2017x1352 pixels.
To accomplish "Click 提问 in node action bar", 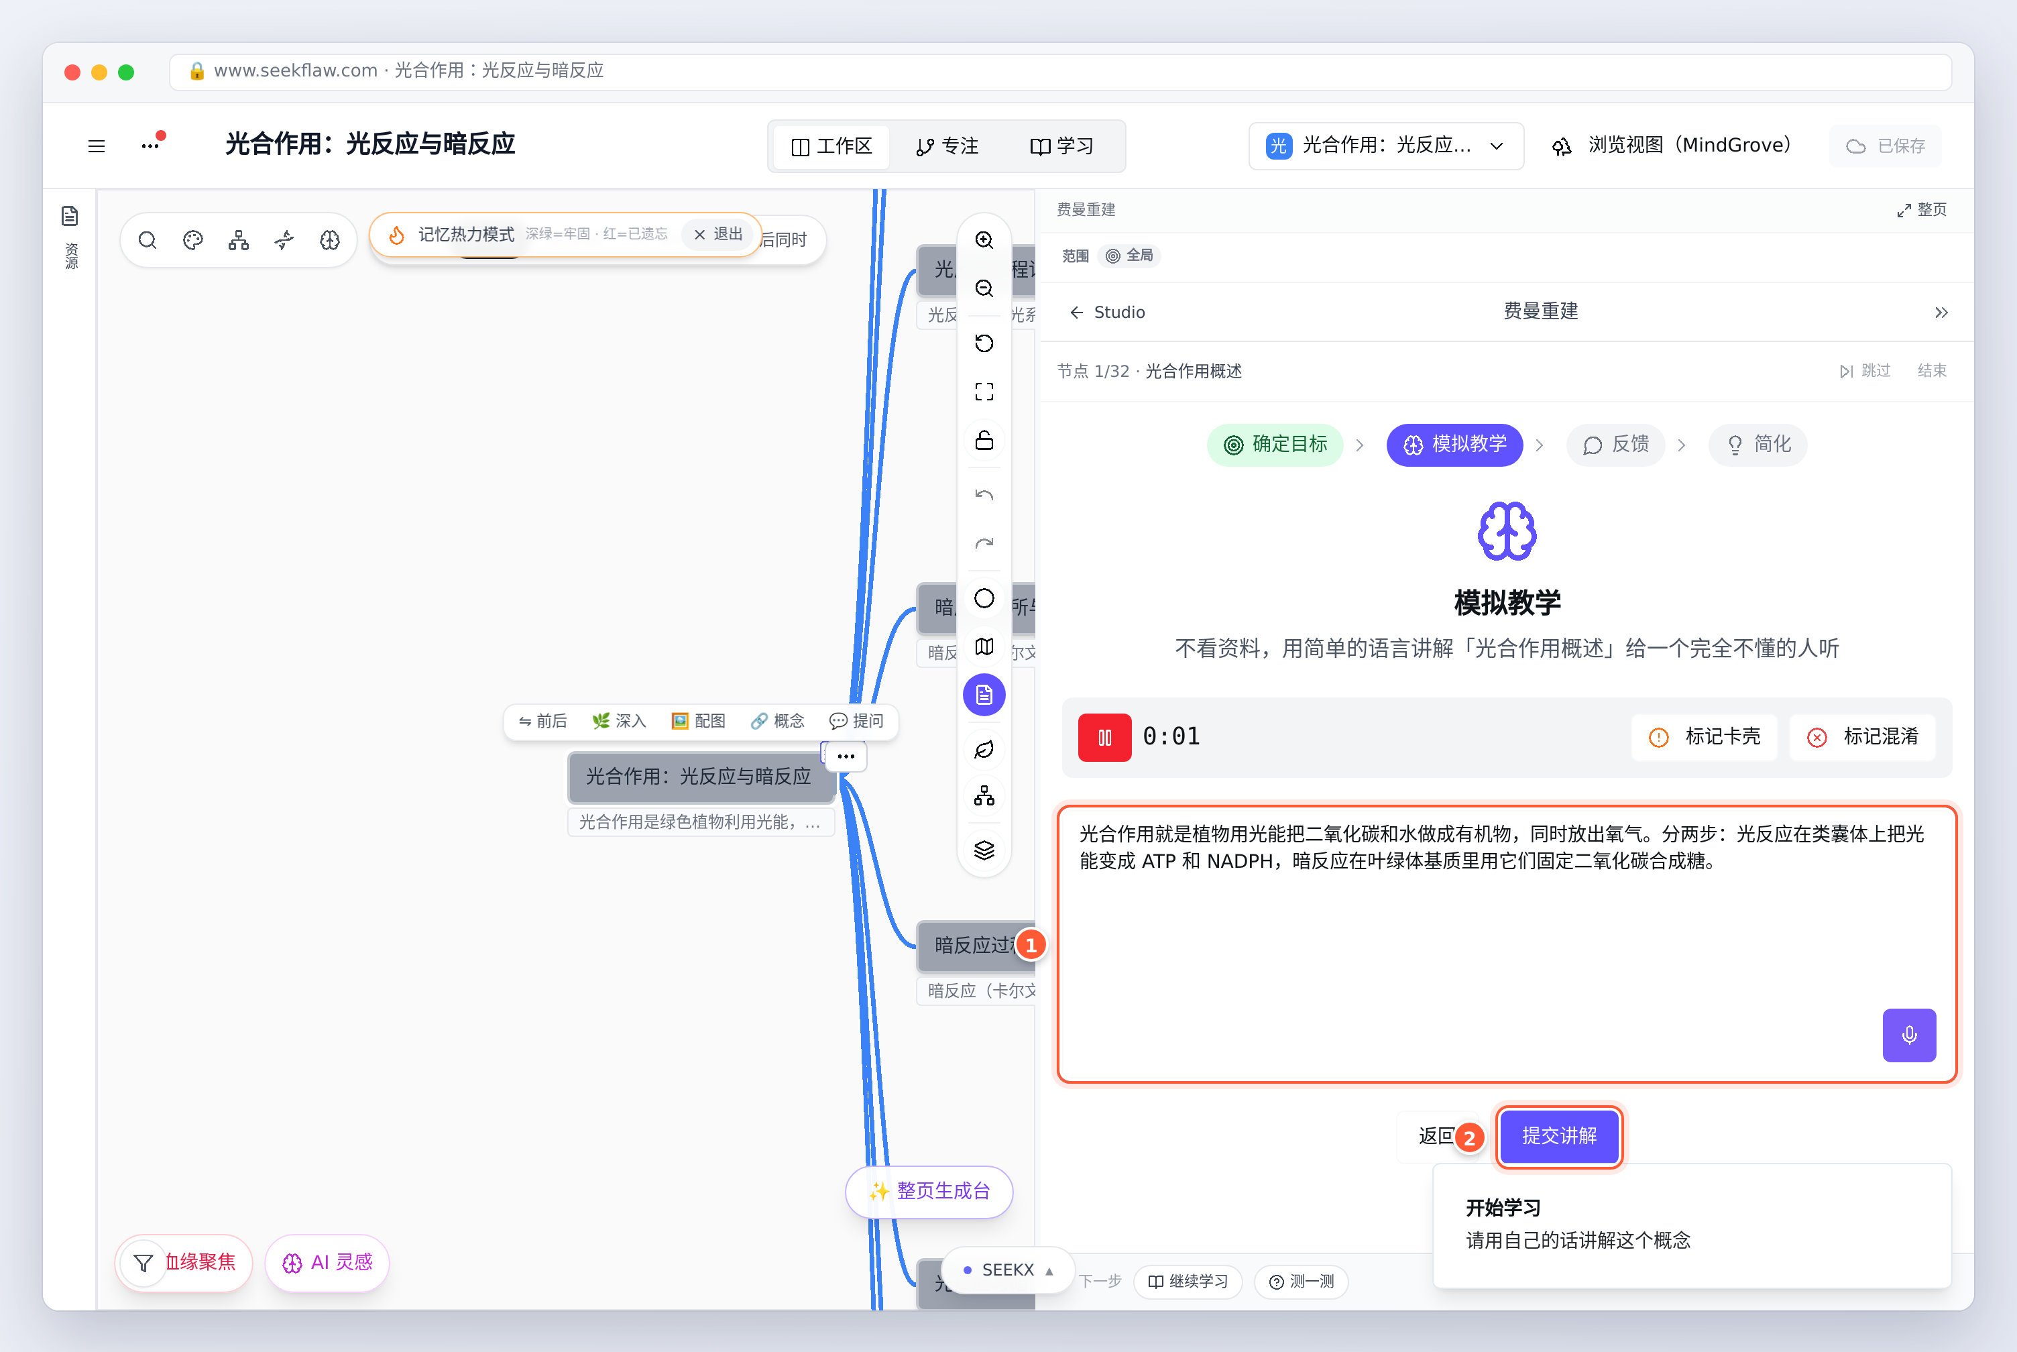I will click(856, 721).
